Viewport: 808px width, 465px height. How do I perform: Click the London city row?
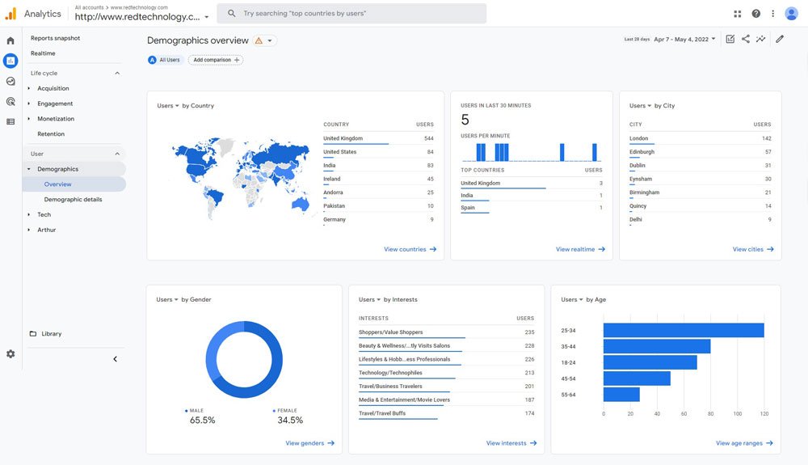[700, 138]
